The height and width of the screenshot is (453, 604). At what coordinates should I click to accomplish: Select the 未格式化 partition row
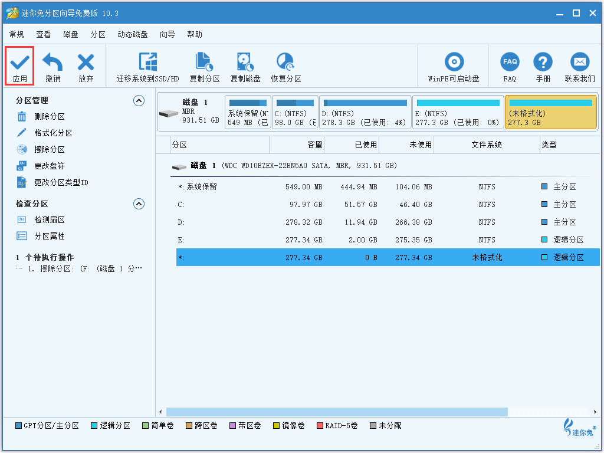point(388,257)
